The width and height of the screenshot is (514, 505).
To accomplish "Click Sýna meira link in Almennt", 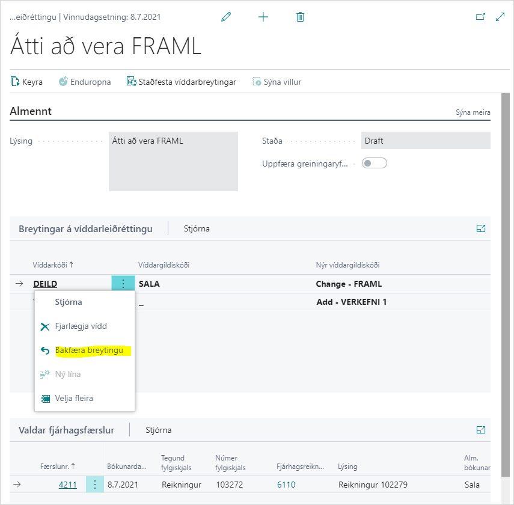I will click(472, 112).
